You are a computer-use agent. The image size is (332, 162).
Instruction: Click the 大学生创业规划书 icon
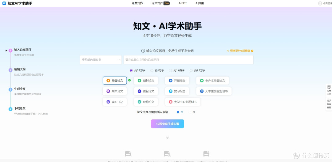[x=202, y=91]
